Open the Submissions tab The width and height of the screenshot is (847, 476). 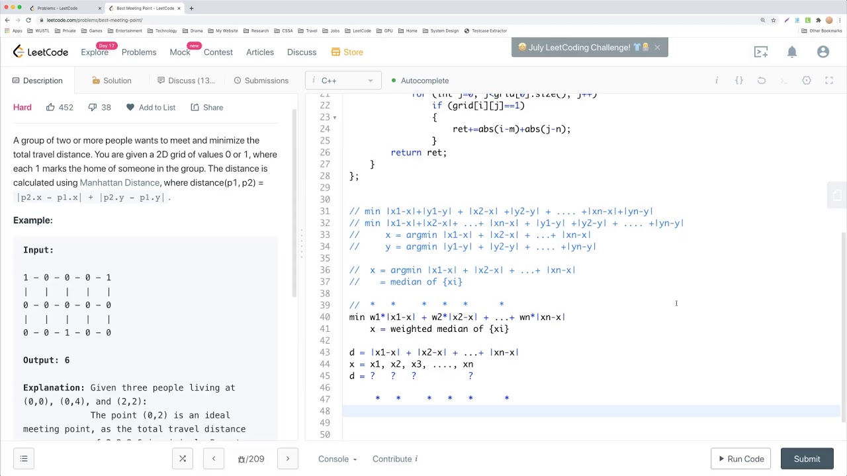261,81
